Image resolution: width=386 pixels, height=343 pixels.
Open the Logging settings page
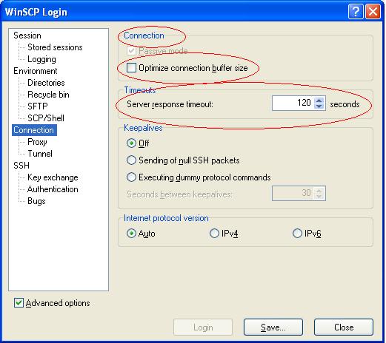click(x=41, y=59)
